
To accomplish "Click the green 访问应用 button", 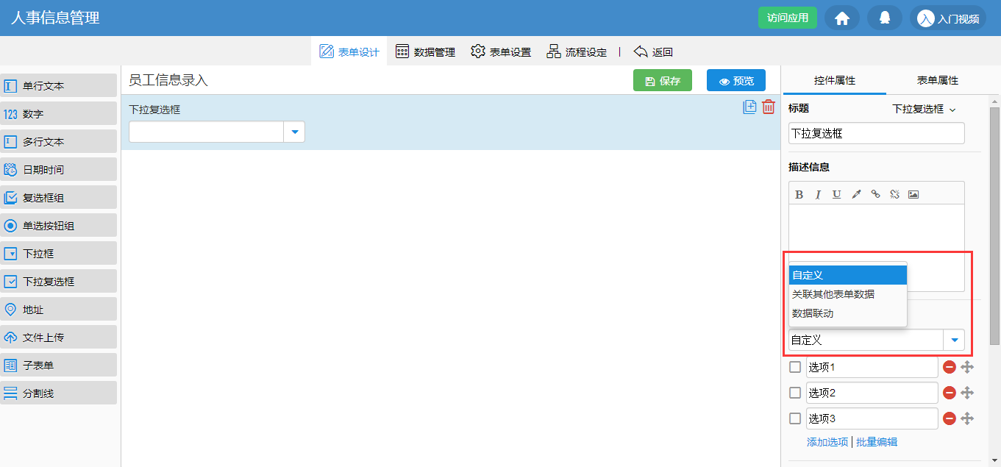I will point(788,18).
